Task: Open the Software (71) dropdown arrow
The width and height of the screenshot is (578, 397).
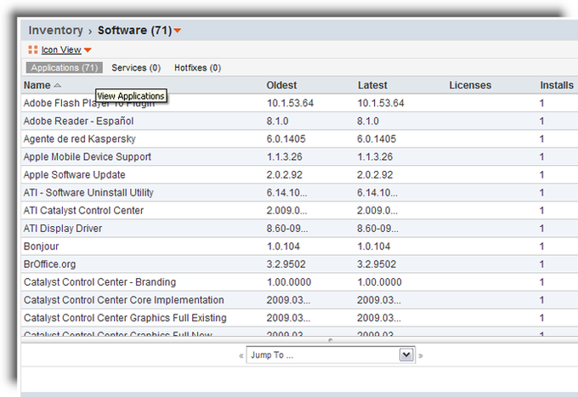Action: coord(178,31)
